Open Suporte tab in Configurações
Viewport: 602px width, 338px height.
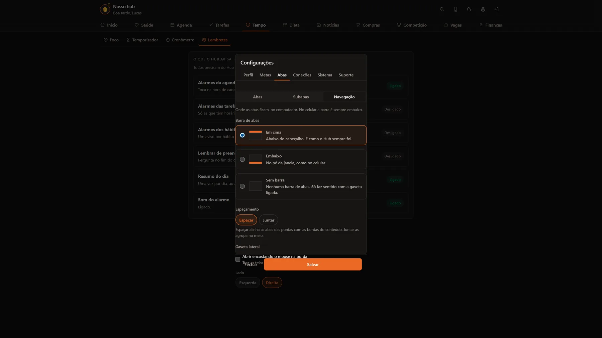point(346,75)
